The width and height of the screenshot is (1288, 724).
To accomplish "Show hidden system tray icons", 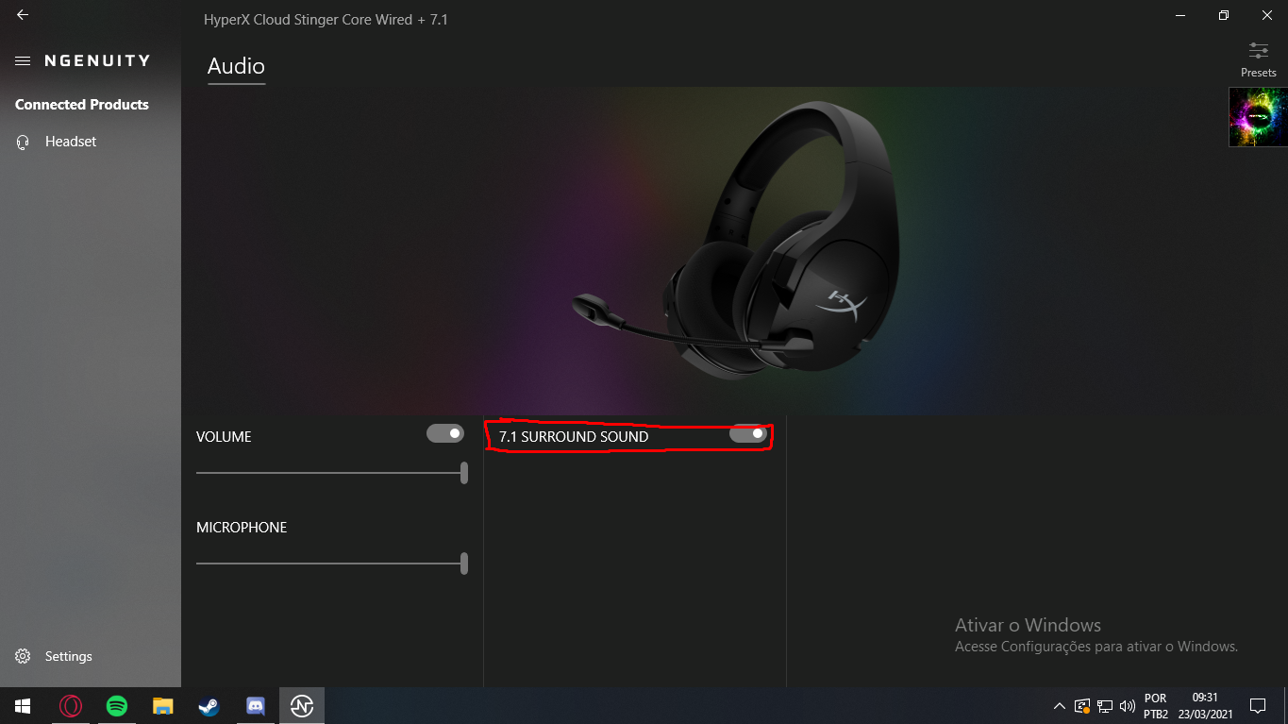I will (1059, 706).
